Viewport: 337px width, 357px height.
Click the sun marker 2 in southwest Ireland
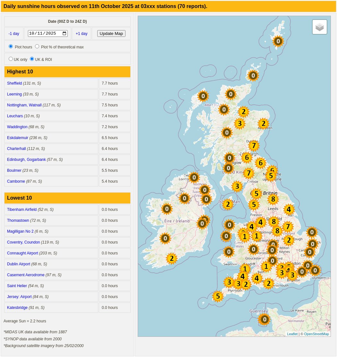pos(171,258)
